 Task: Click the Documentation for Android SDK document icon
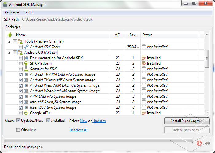click(x=26, y=58)
